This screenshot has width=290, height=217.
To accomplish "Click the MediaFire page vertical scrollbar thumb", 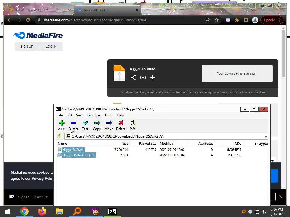I will click(283, 53).
